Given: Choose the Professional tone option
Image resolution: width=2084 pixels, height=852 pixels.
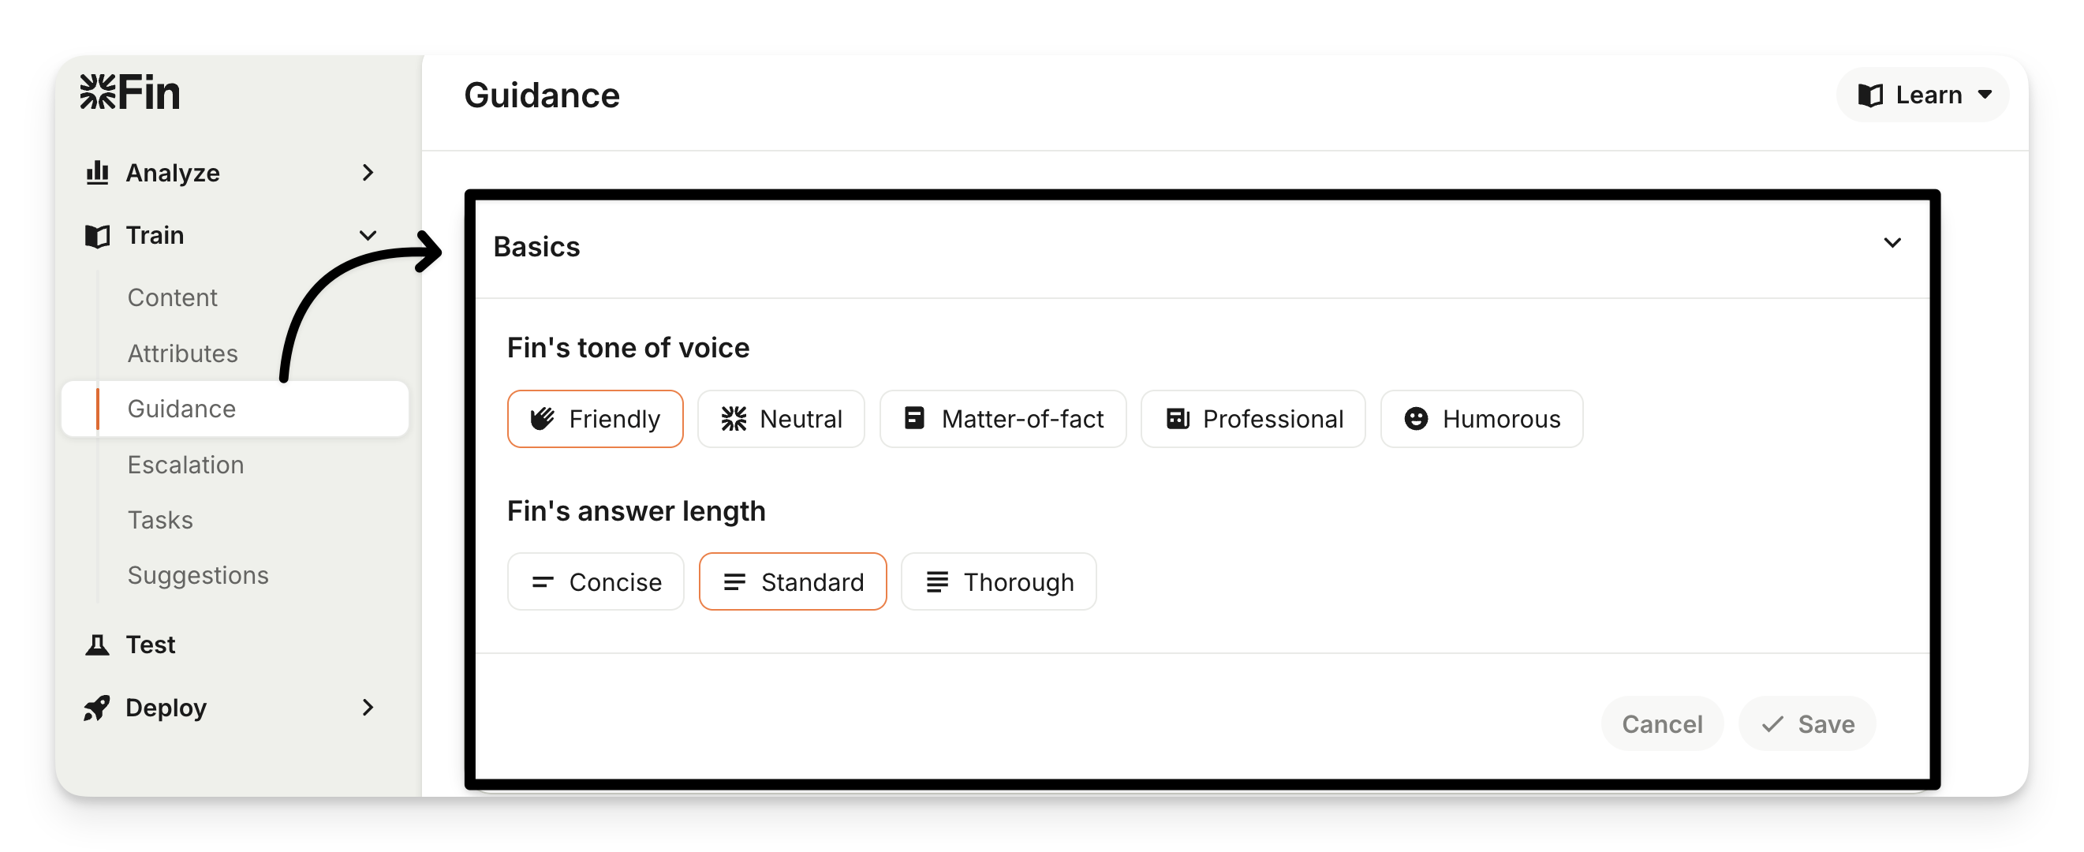Looking at the screenshot, I should point(1253,419).
